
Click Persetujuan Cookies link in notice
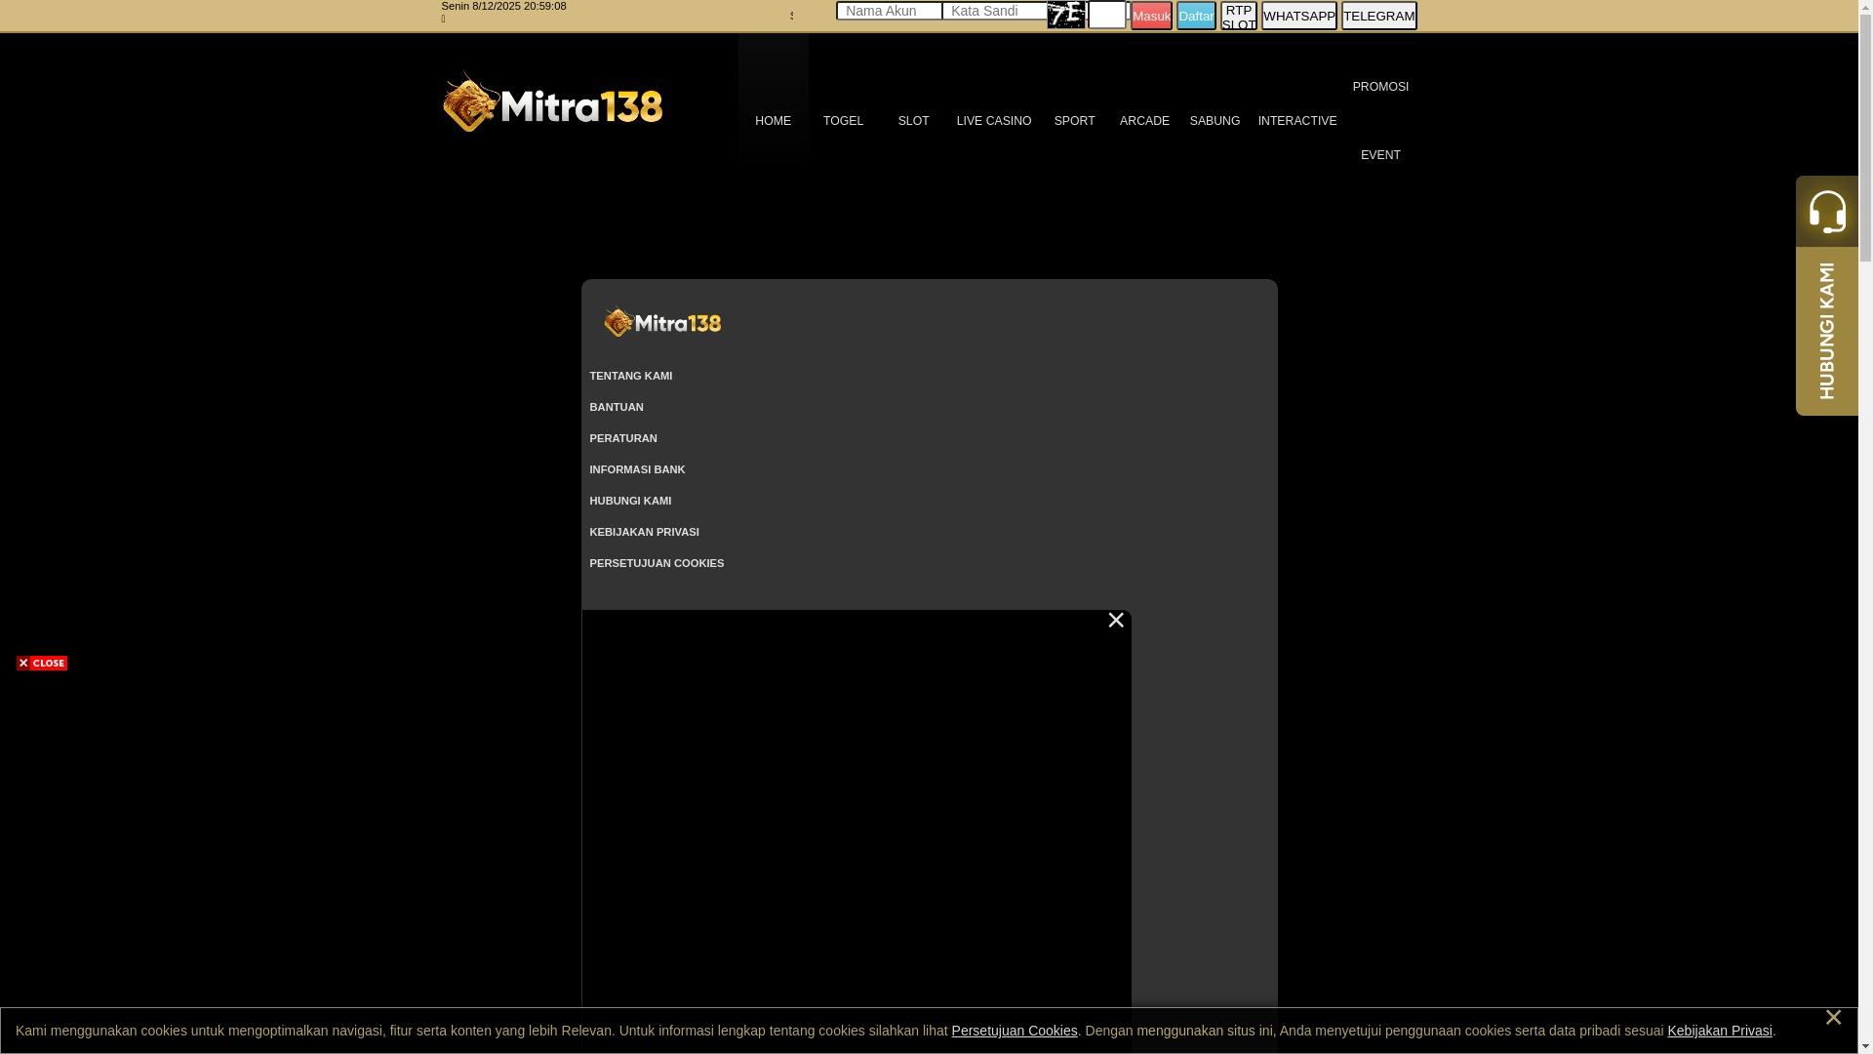pyautogui.click(x=1015, y=1031)
